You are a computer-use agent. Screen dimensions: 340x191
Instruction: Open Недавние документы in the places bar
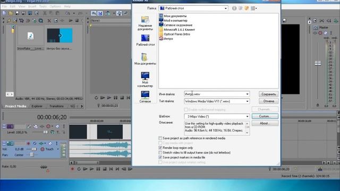[145, 23]
